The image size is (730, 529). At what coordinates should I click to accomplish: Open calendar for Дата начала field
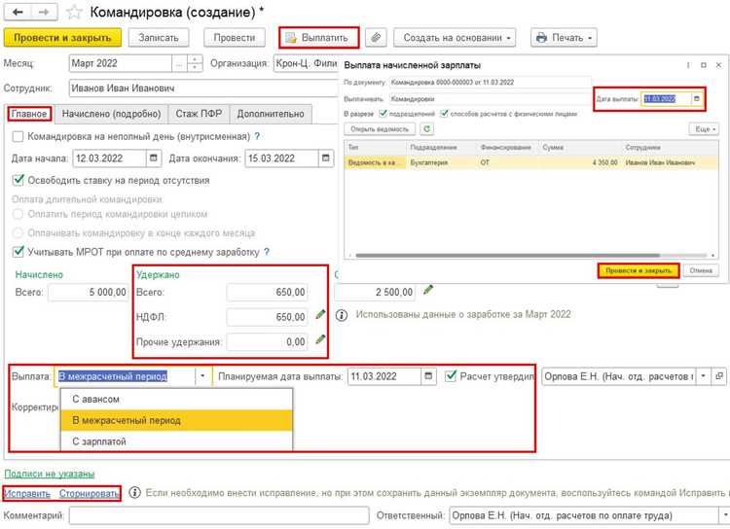154,159
